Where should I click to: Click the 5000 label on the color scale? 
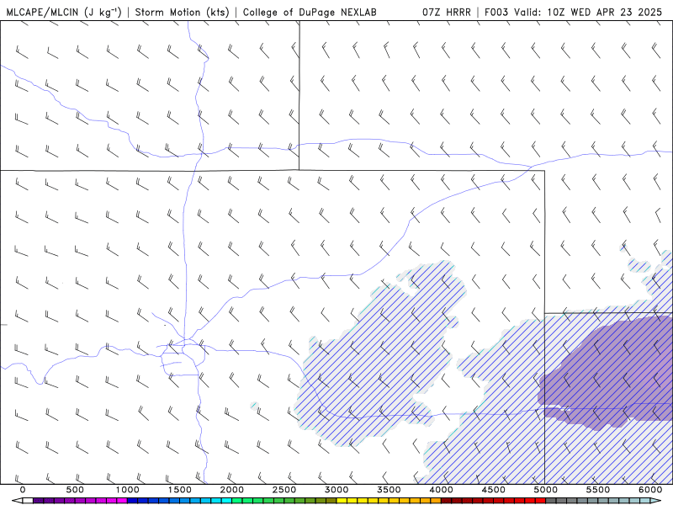(546, 490)
